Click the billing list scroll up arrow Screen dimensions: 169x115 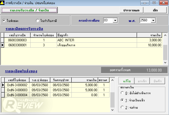pos(165,35)
